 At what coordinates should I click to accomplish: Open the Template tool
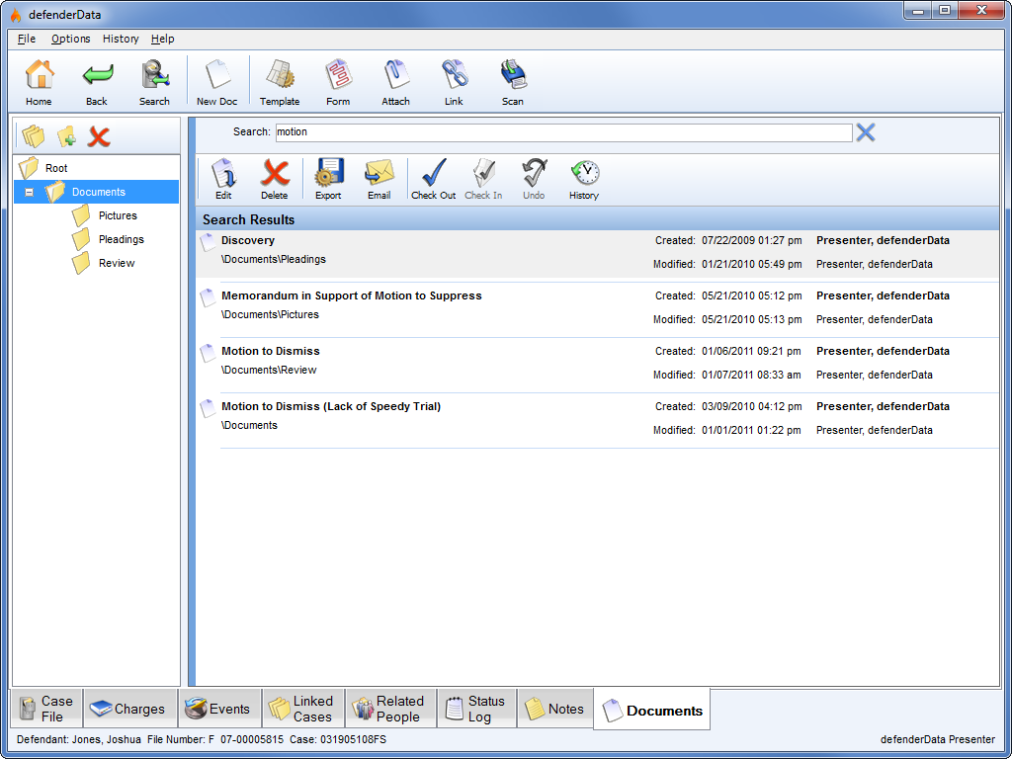coord(280,82)
